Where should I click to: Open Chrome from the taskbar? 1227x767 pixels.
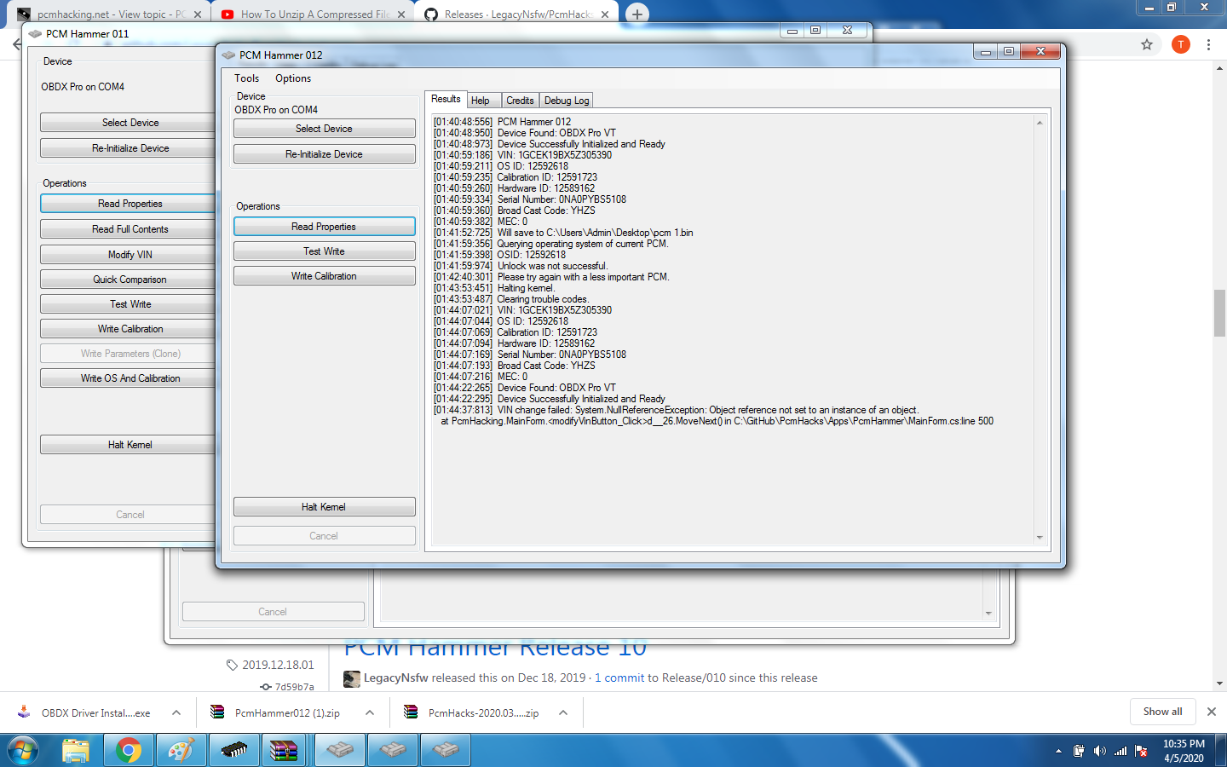pyautogui.click(x=129, y=750)
